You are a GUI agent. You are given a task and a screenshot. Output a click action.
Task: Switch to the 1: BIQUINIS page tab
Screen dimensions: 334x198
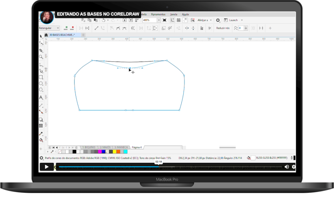pos(88,147)
